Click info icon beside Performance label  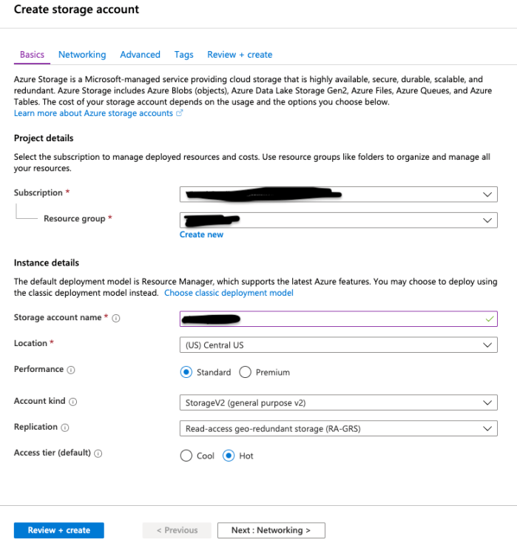click(x=71, y=370)
